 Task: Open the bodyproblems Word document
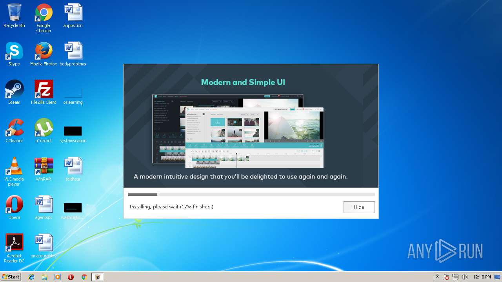coord(73,54)
